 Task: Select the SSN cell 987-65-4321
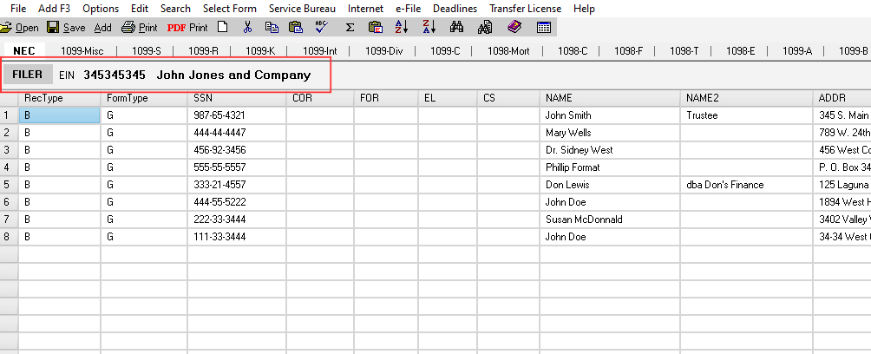point(219,115)
